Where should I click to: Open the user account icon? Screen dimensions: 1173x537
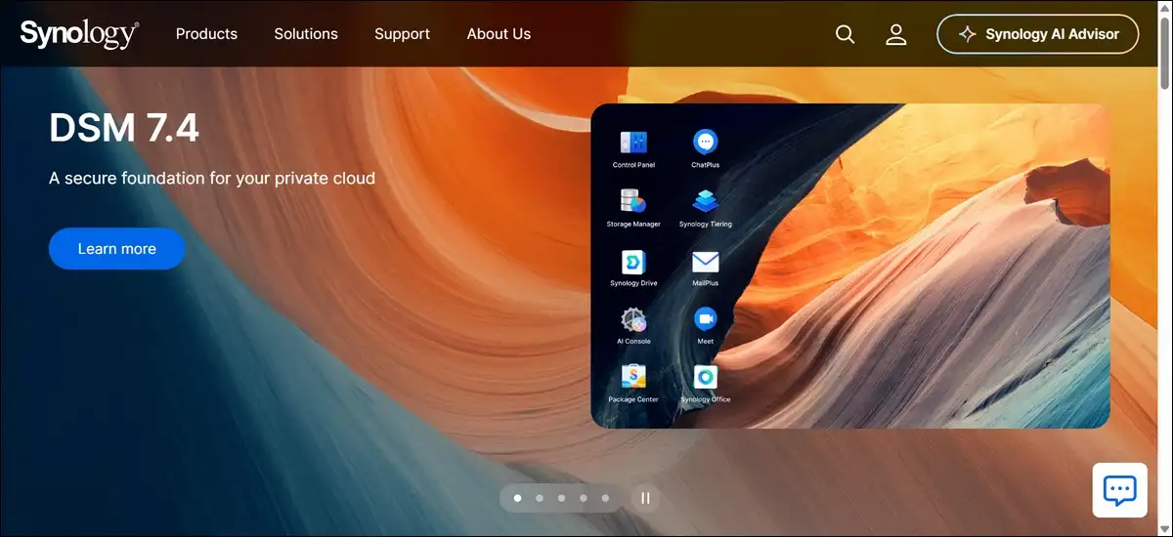pos(896,34)
